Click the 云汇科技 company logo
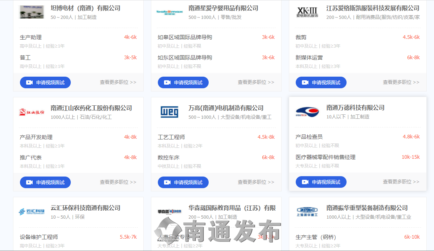 [x=32, y=211]
